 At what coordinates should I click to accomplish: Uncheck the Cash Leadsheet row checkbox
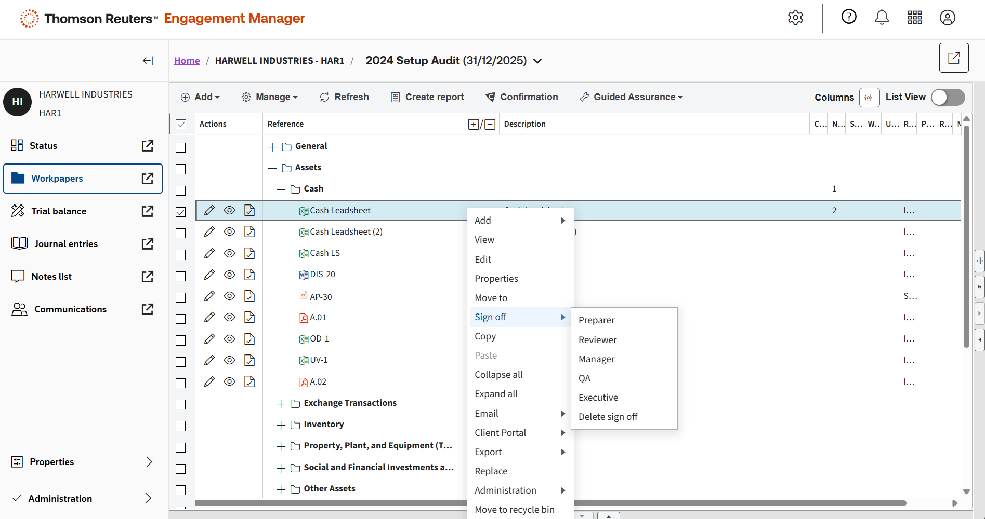tap(181, 212)
